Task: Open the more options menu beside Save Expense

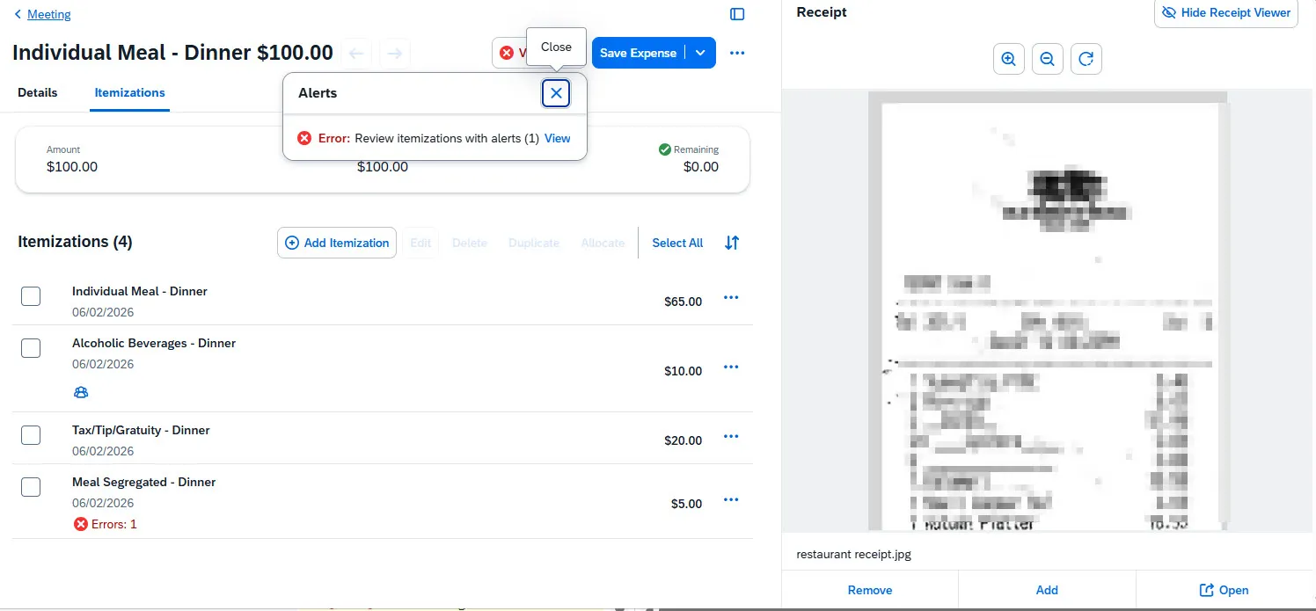Action: [x=737, y=53]
